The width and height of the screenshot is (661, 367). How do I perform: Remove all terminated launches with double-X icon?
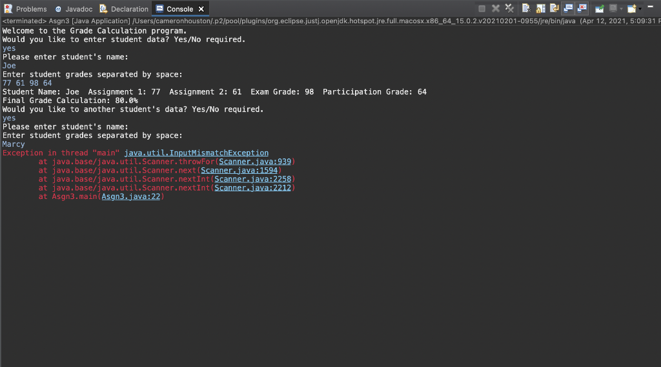click(510, 8)
